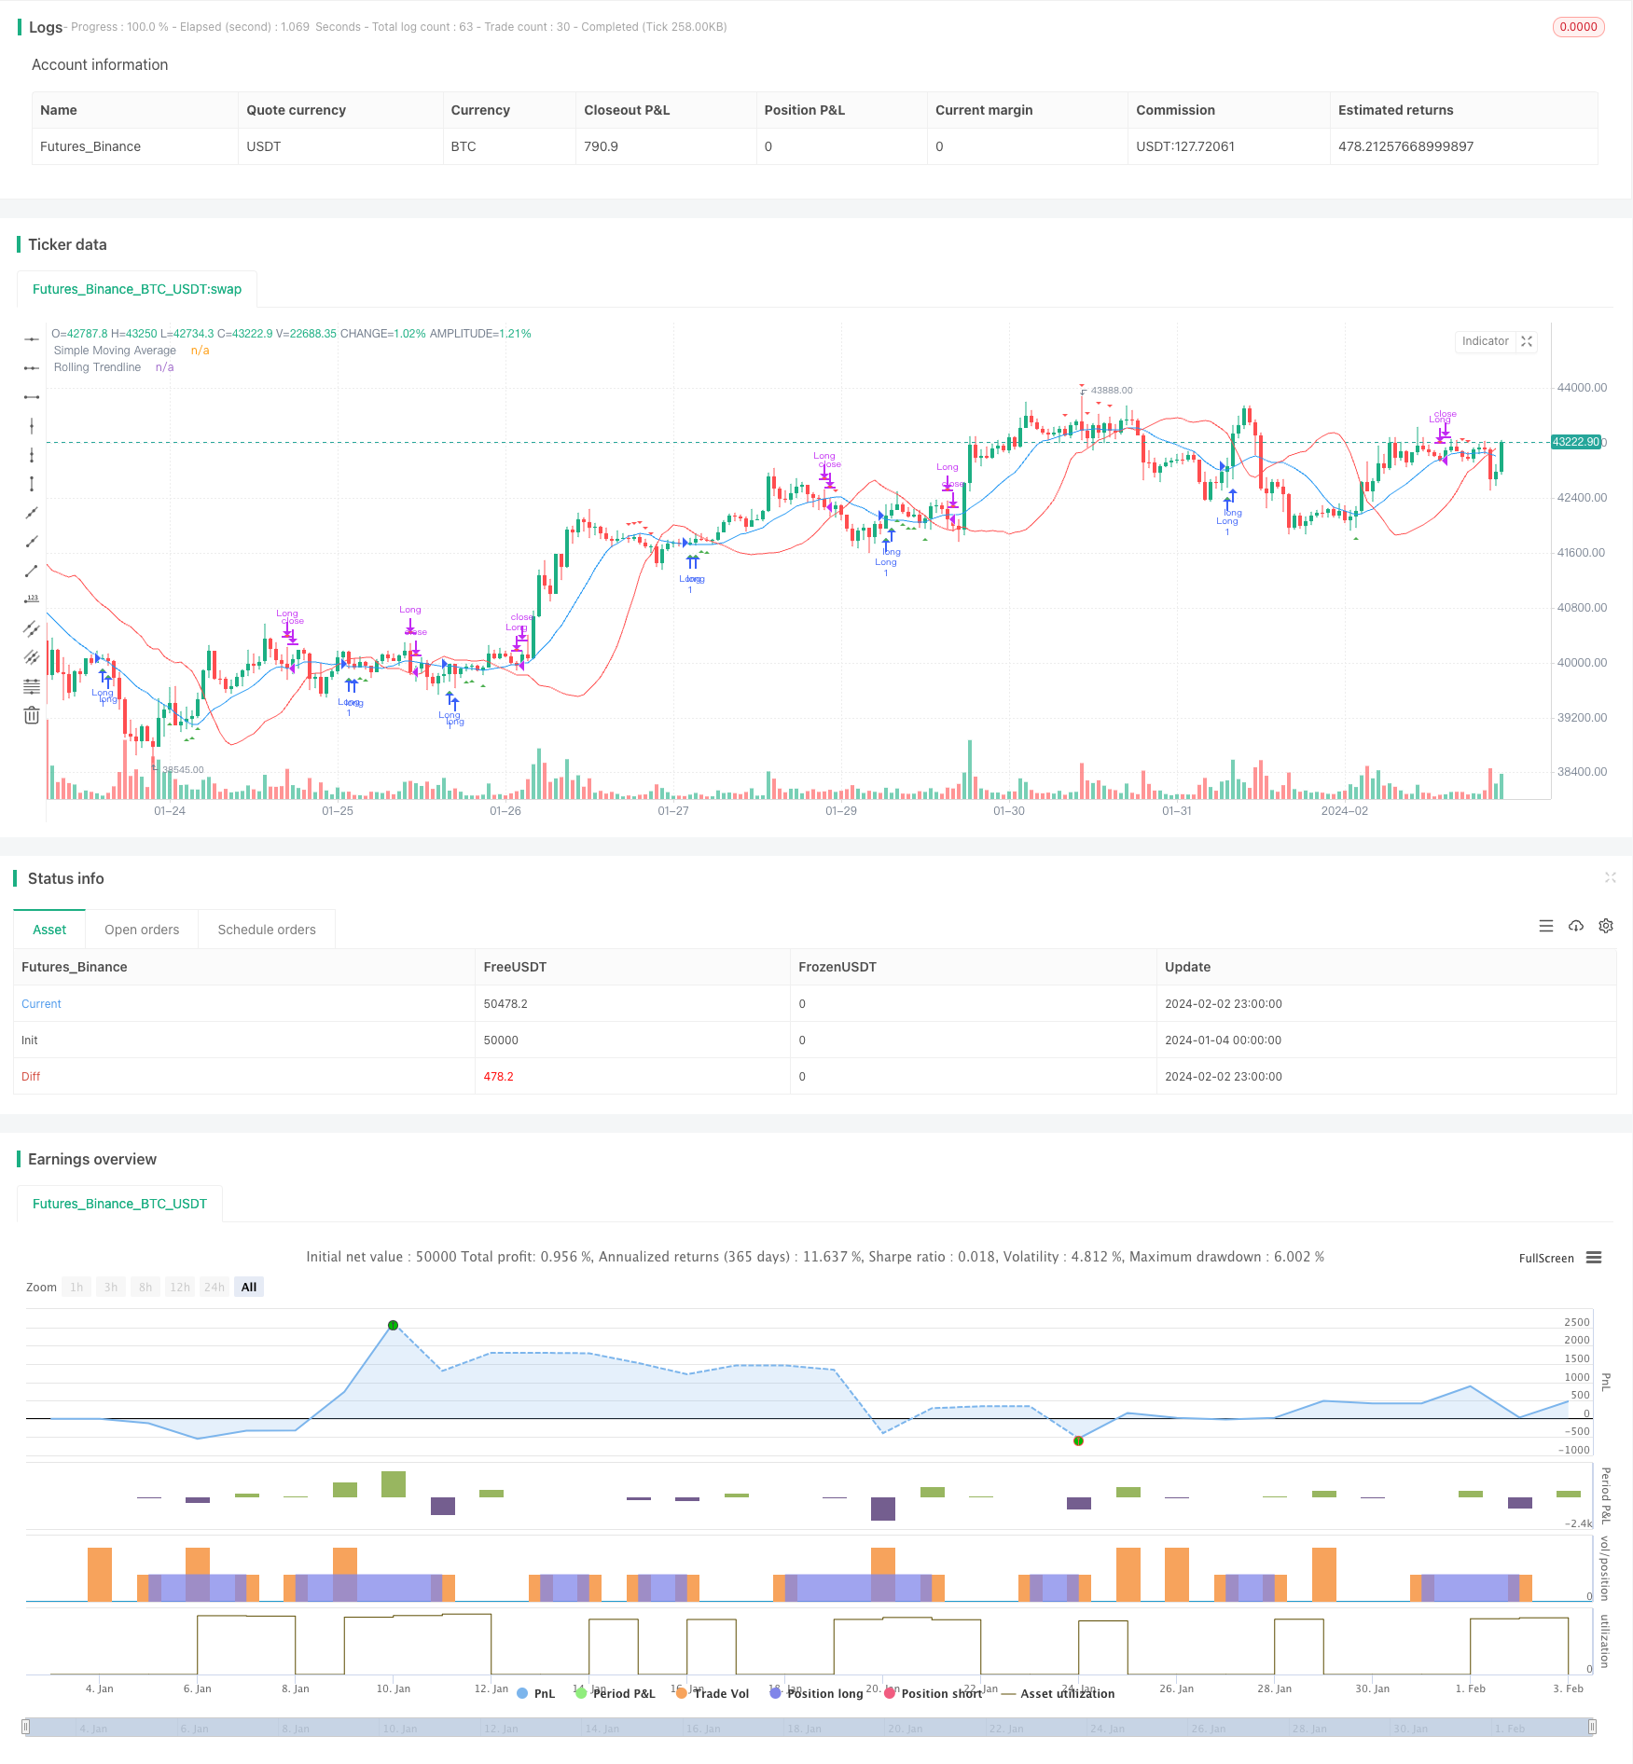Switch to the Schedule orders tab
This screenshot has height=1764, width=1633.
coord(267,930)
